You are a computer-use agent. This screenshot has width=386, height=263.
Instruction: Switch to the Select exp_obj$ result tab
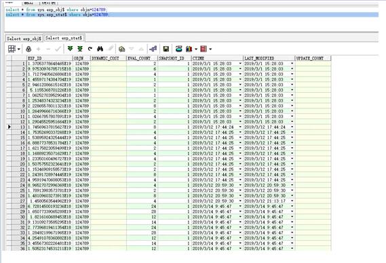pyautogui.click(x=24, y=39)
